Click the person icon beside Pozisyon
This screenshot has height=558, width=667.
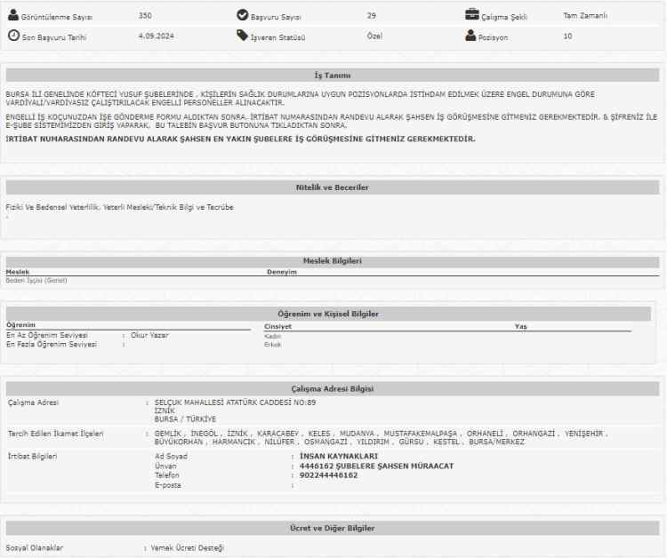(471, 36)
